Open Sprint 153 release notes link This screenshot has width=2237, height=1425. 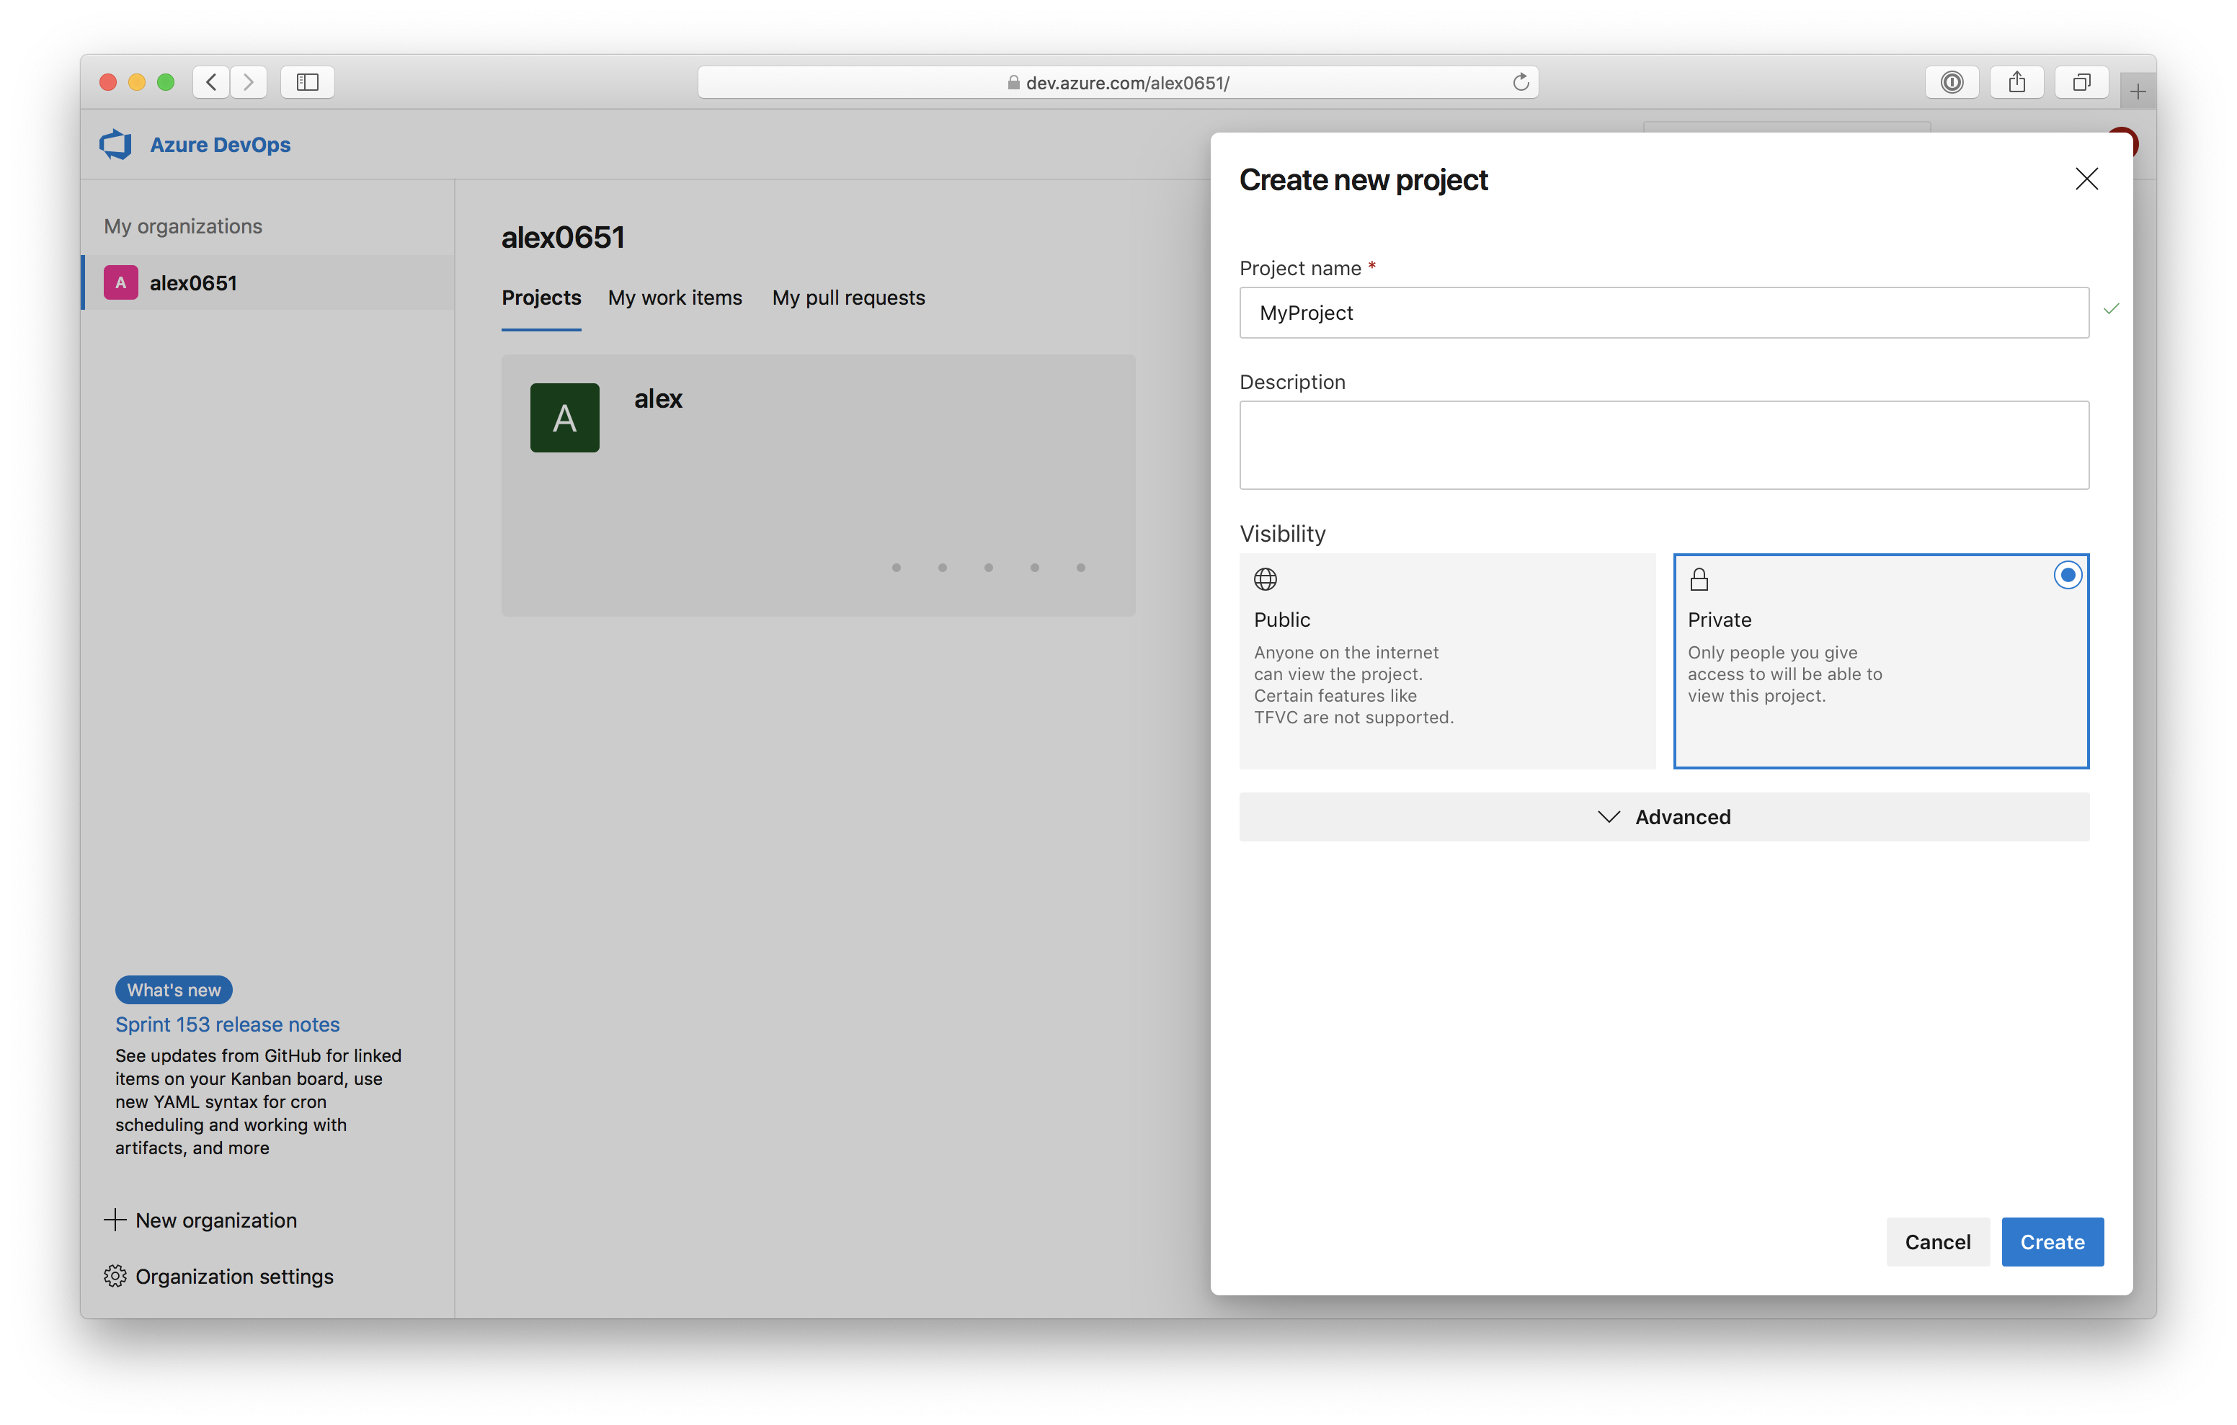pyautogui.click(x=228, y=1024)
